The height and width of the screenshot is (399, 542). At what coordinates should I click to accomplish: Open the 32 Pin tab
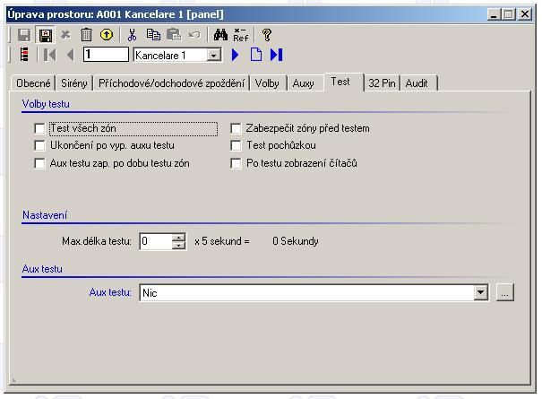click(379, 83)
